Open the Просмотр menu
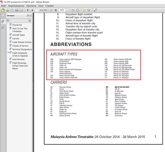This screenshot has width=165, height=152. click(31, 6)
